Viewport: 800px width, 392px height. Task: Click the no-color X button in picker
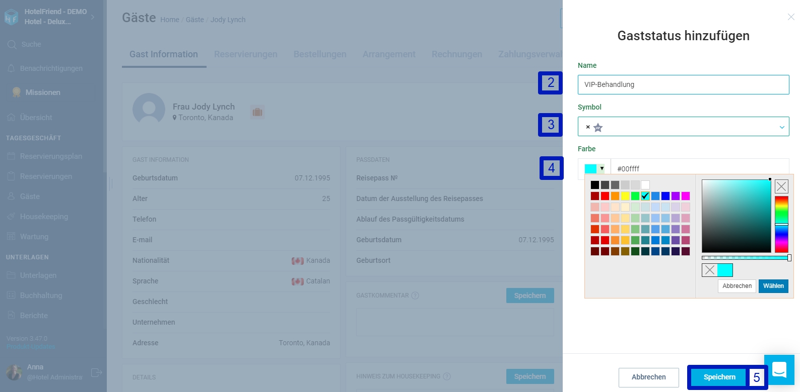(x=781, y=186)
